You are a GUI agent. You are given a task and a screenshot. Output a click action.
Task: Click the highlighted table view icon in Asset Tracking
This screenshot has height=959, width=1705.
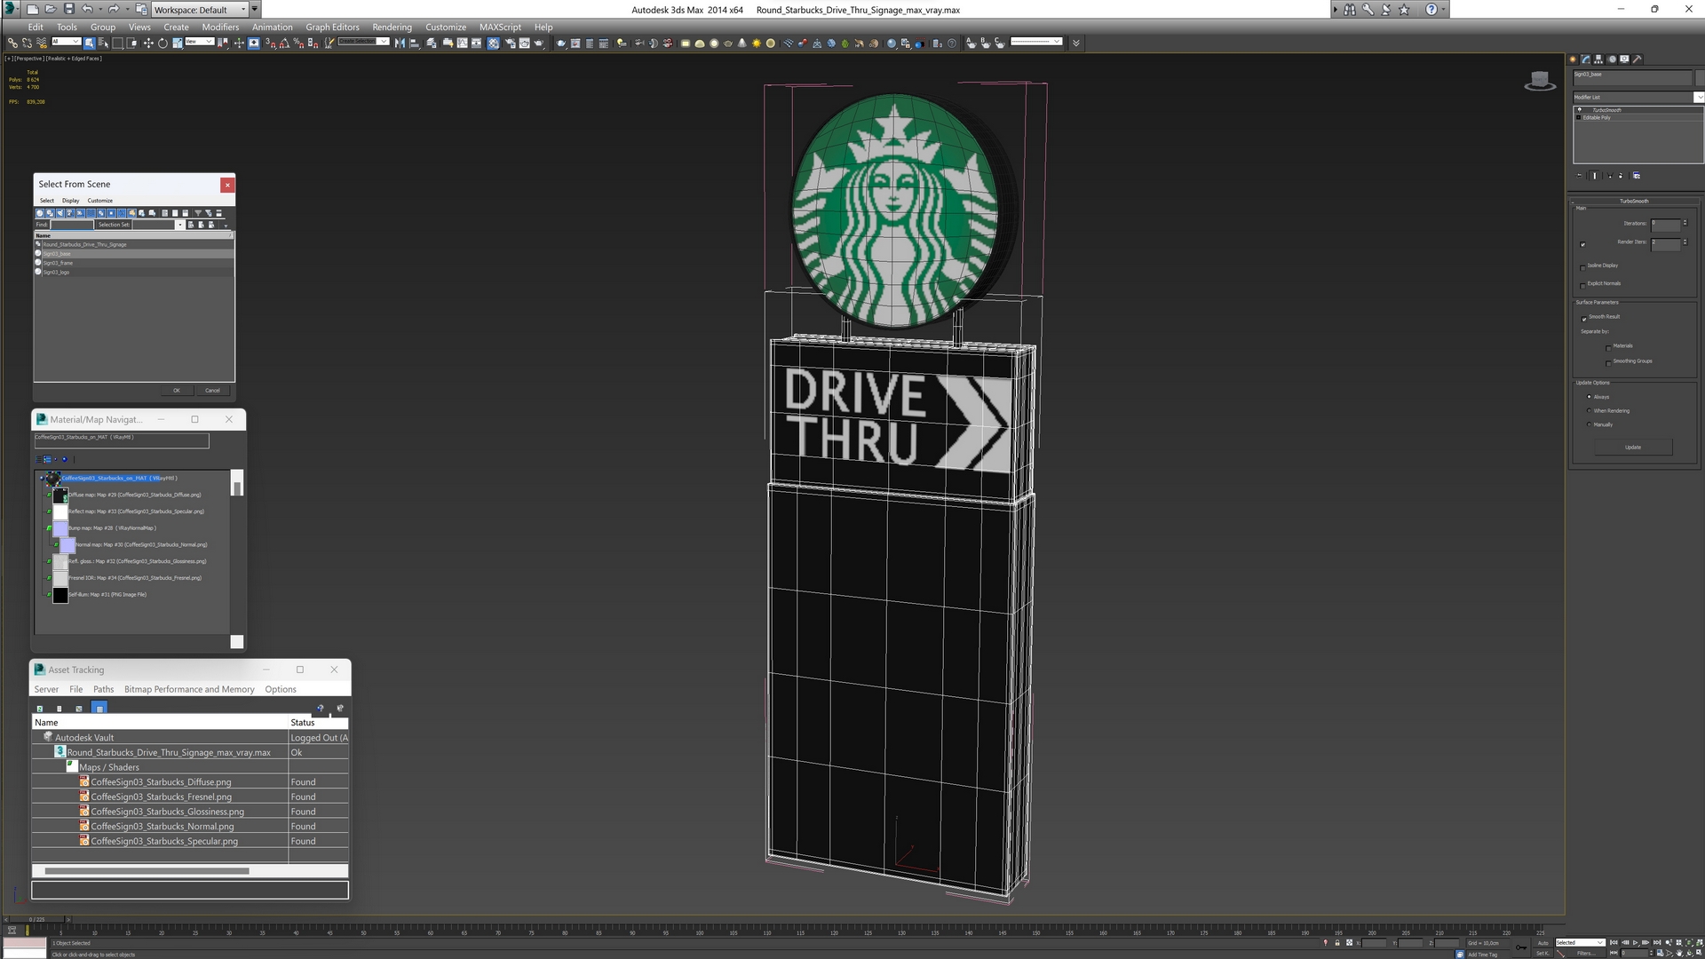tap(99, 709)
